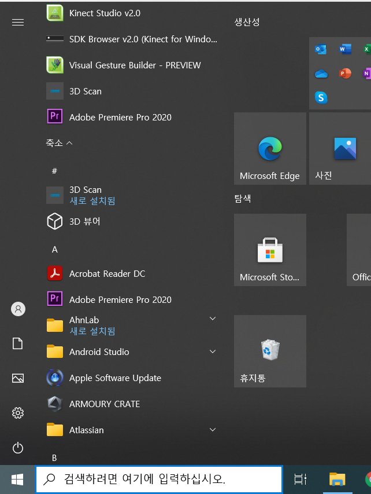Viewport: 371px width, 494px height.
Task: Open the Android Studio folder icon
Action: pos(55,352)
